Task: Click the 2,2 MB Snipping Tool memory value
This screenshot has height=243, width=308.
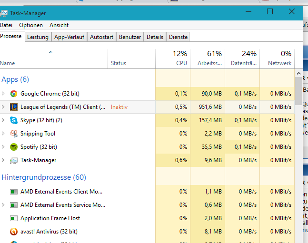Action: pos(213,134)
